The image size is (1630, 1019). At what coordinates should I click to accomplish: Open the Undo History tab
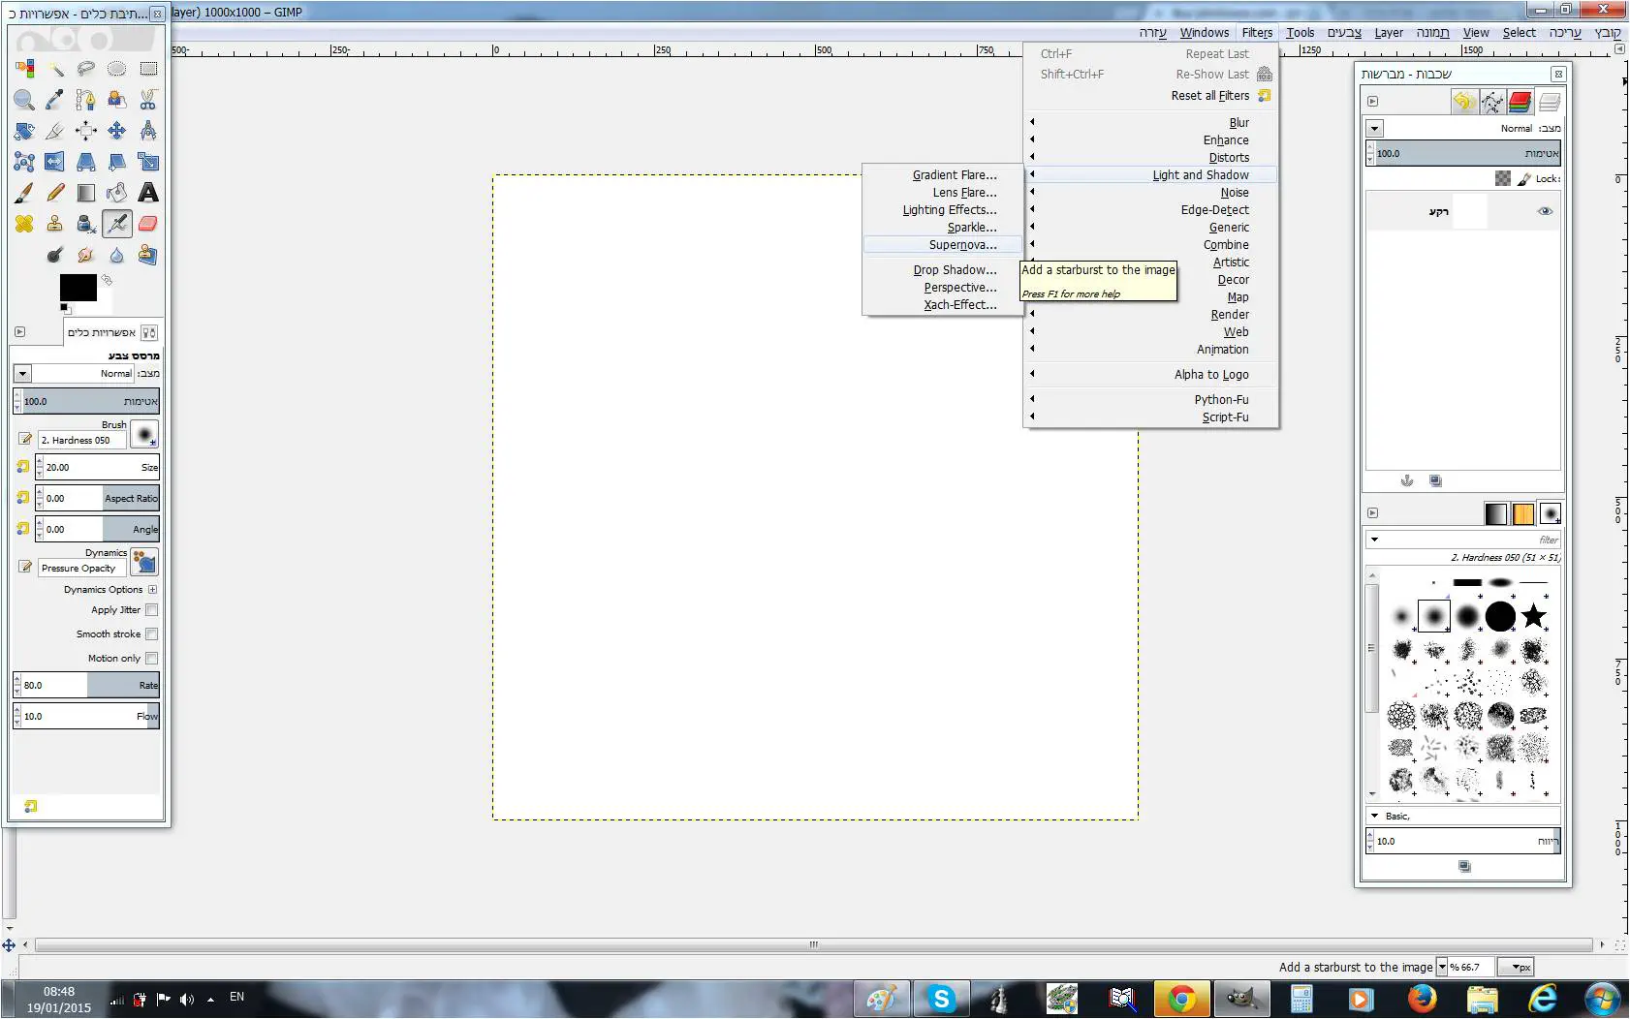[1463, 102]
